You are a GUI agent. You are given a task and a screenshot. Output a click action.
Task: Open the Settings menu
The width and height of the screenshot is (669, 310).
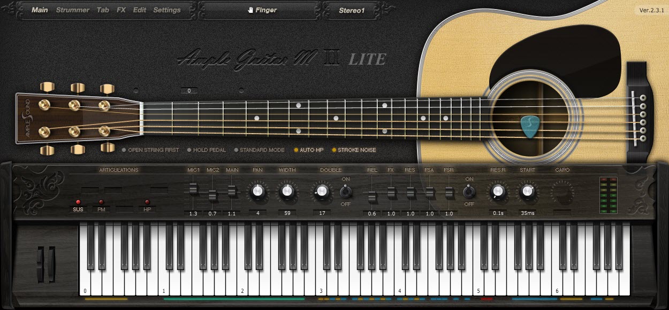tap(167, 9)
